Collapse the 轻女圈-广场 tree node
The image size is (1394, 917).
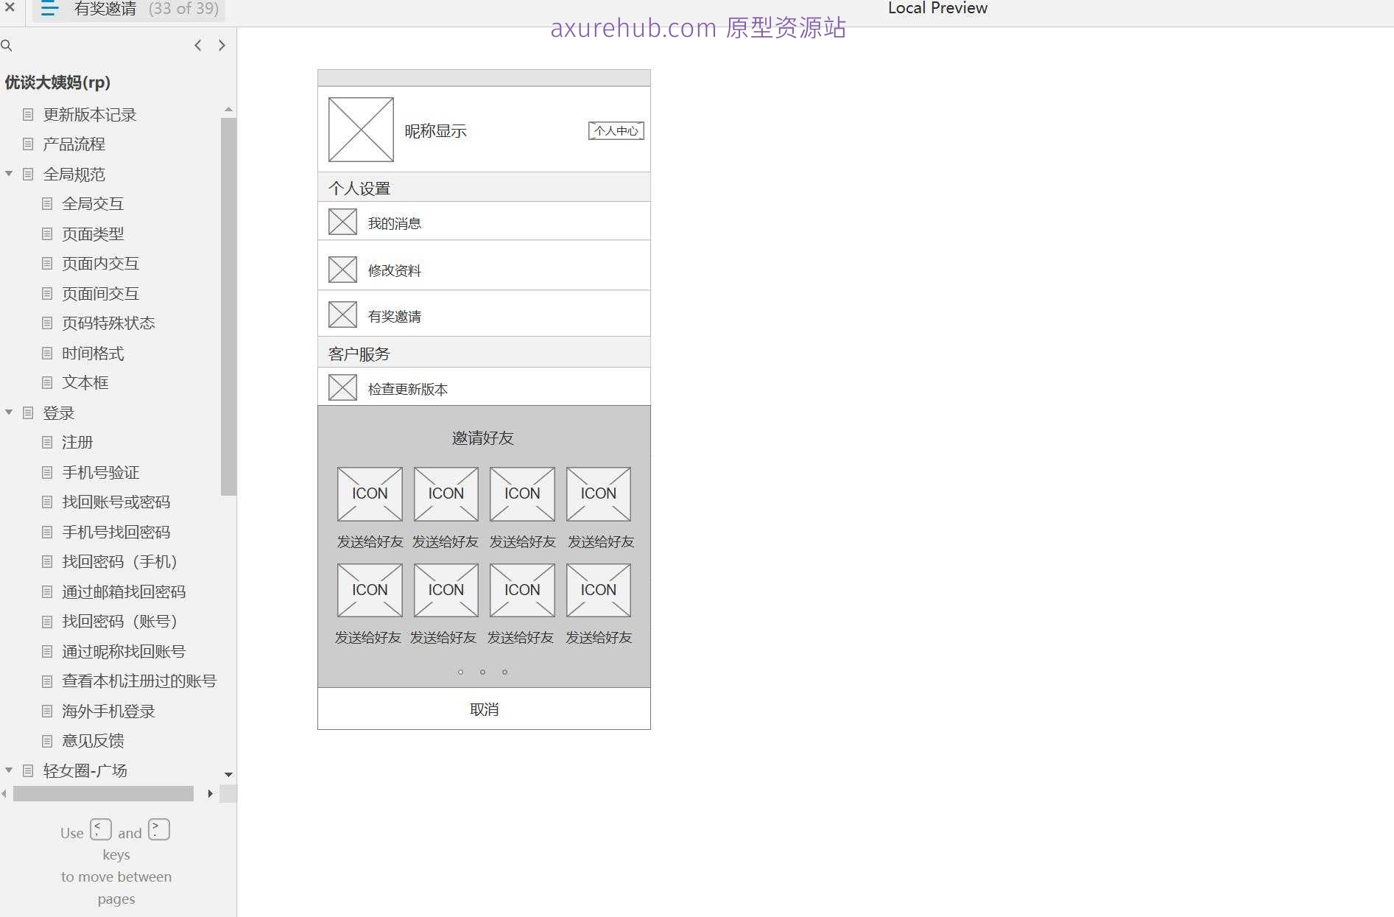[x=9, y=770]
